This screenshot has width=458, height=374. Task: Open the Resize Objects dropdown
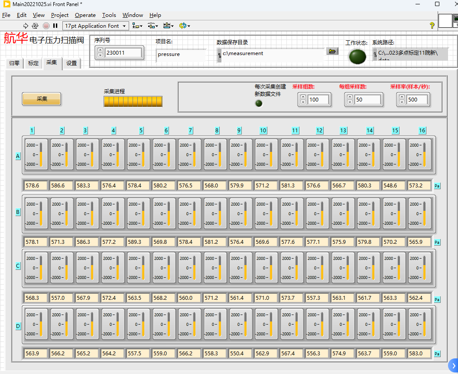pos(169,26)
